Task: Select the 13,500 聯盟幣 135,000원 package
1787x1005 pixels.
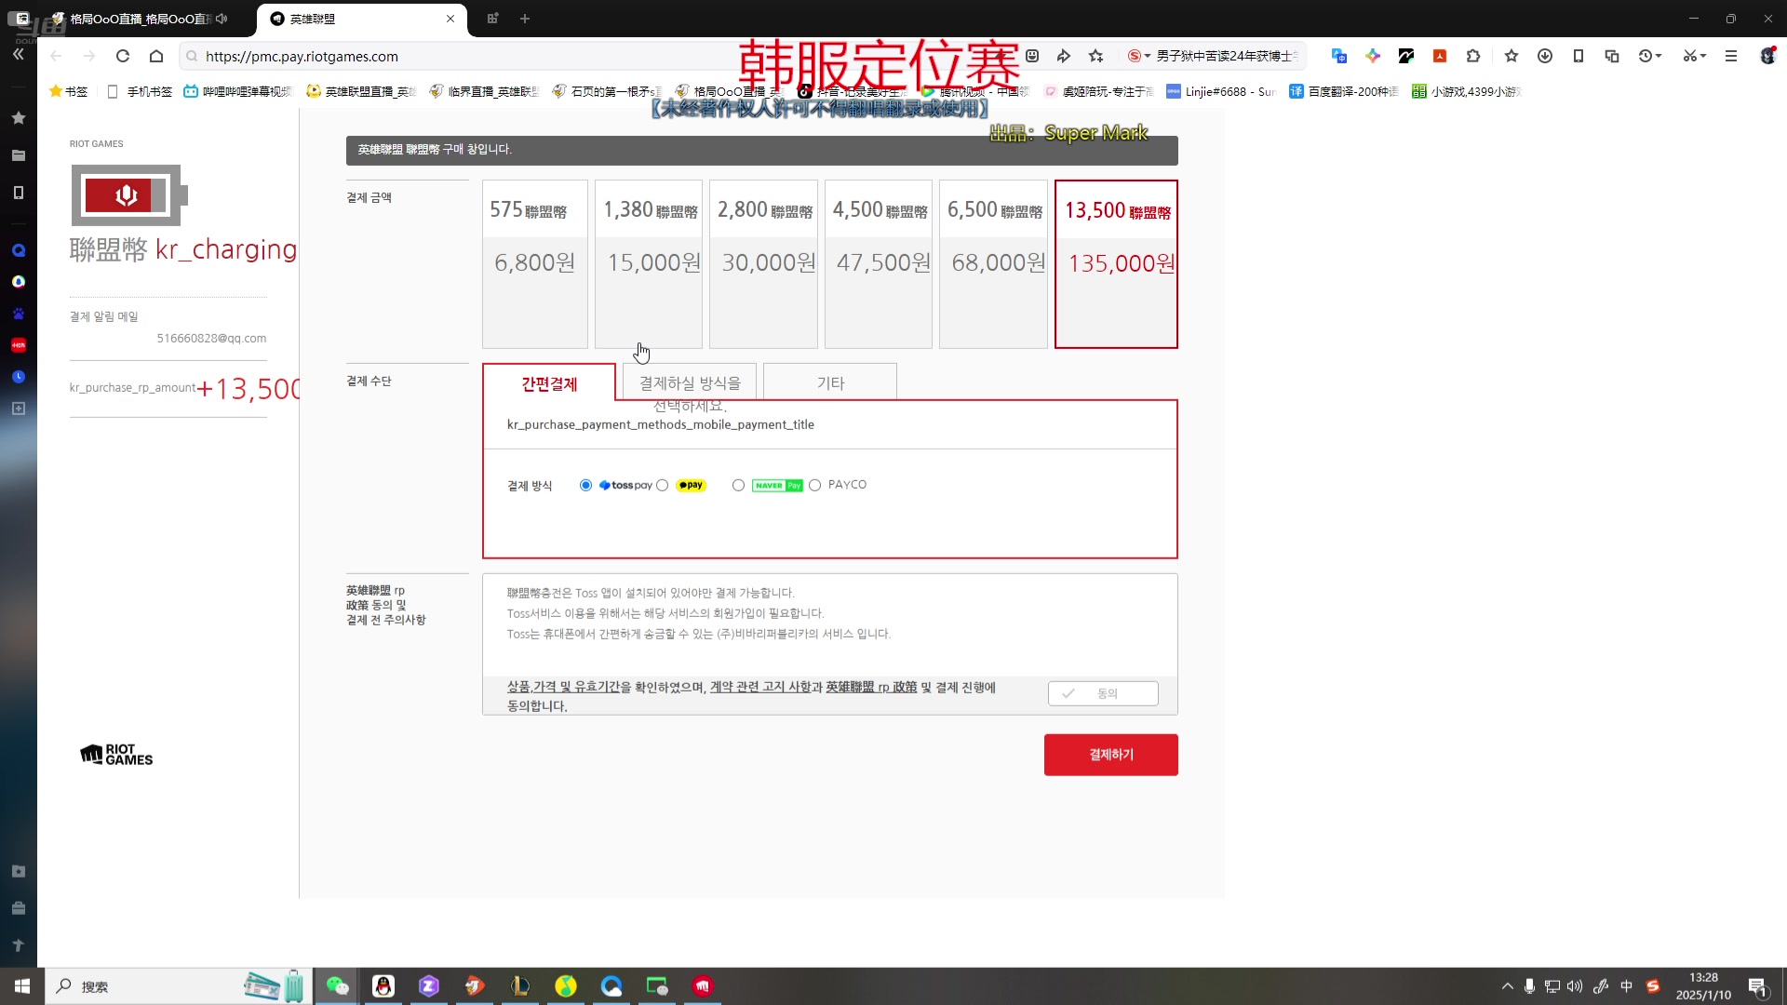Action: (1116, 264)
